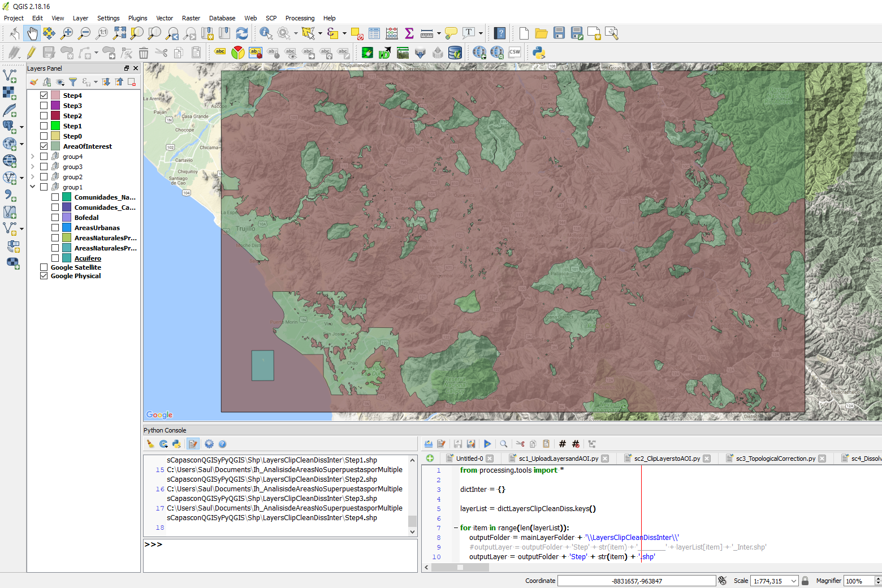Add new editor tab with green plus

(x=430, y=459)
